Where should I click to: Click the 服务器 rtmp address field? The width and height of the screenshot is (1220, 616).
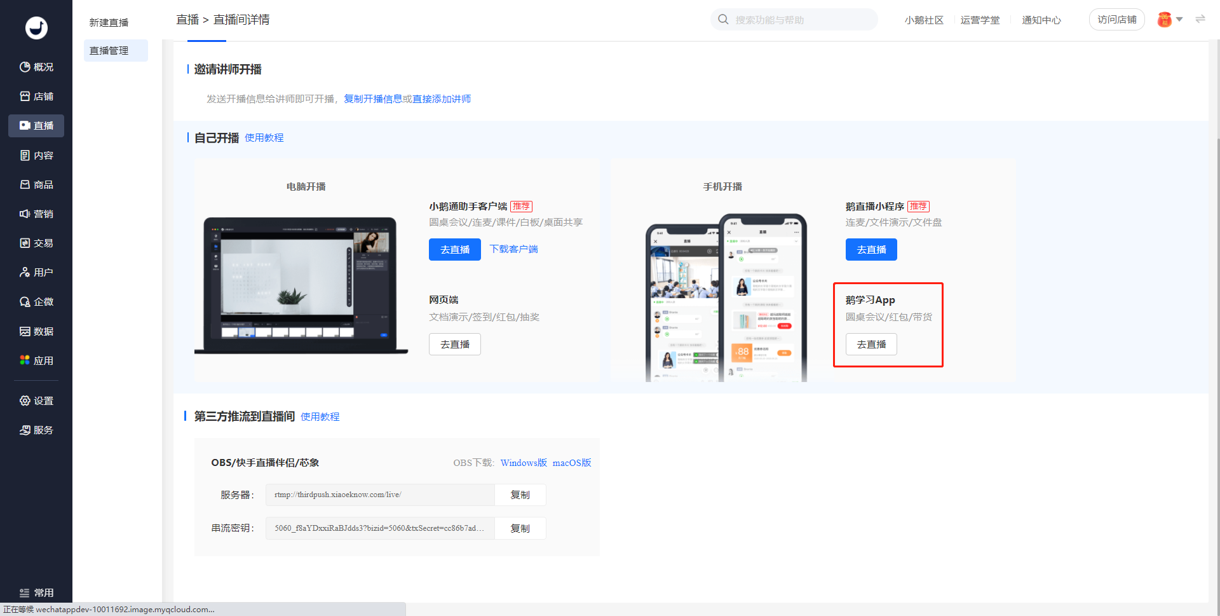(x=380, y=495)
